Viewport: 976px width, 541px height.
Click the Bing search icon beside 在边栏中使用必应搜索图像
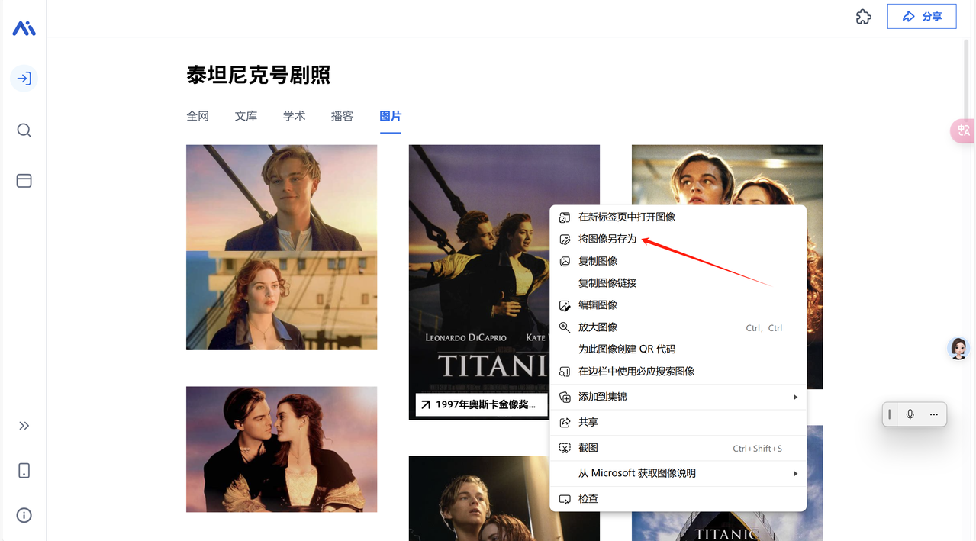coord(565,372)
